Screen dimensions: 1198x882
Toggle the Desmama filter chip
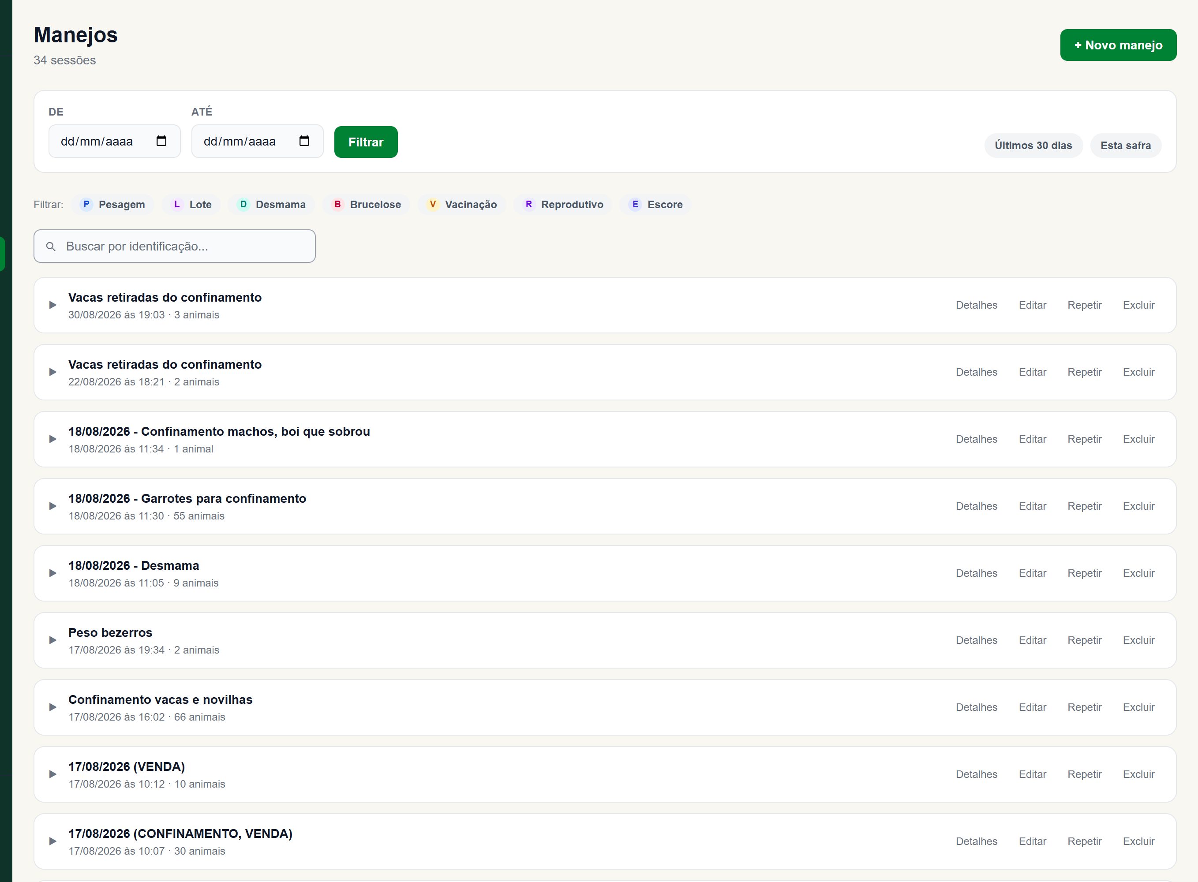coord(272,205)
